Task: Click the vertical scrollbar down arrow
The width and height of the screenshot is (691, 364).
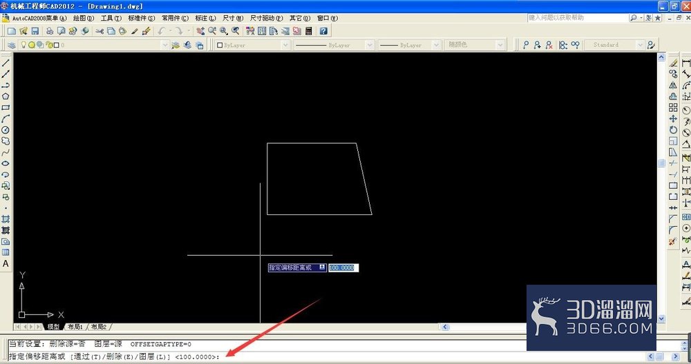Action: coord(661,318)
